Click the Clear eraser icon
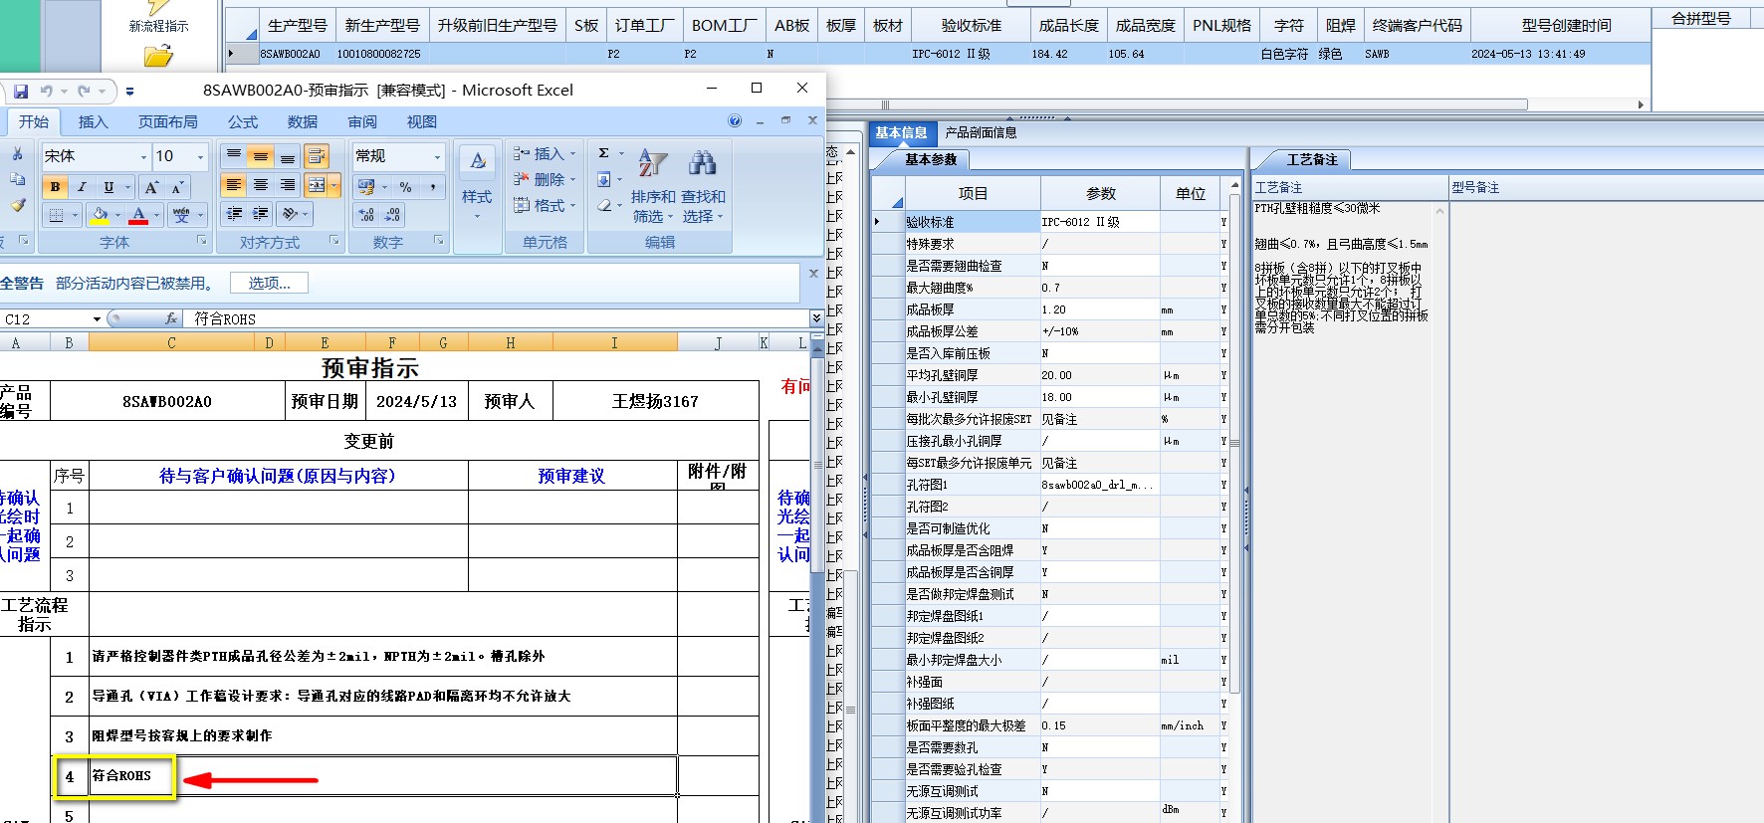1764x823 pixels. (603, 205)
